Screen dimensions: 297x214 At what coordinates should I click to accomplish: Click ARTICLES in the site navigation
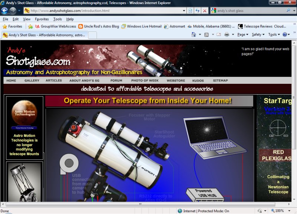tap(54, 80)
